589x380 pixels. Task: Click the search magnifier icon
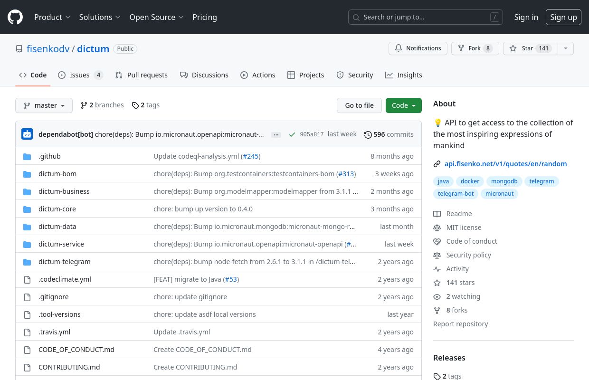[x=356, y=17]
